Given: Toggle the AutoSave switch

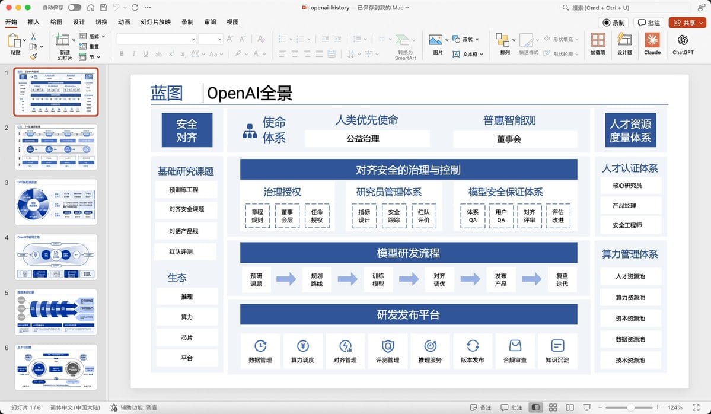Looking at the screenshot, I should [74, 7].
